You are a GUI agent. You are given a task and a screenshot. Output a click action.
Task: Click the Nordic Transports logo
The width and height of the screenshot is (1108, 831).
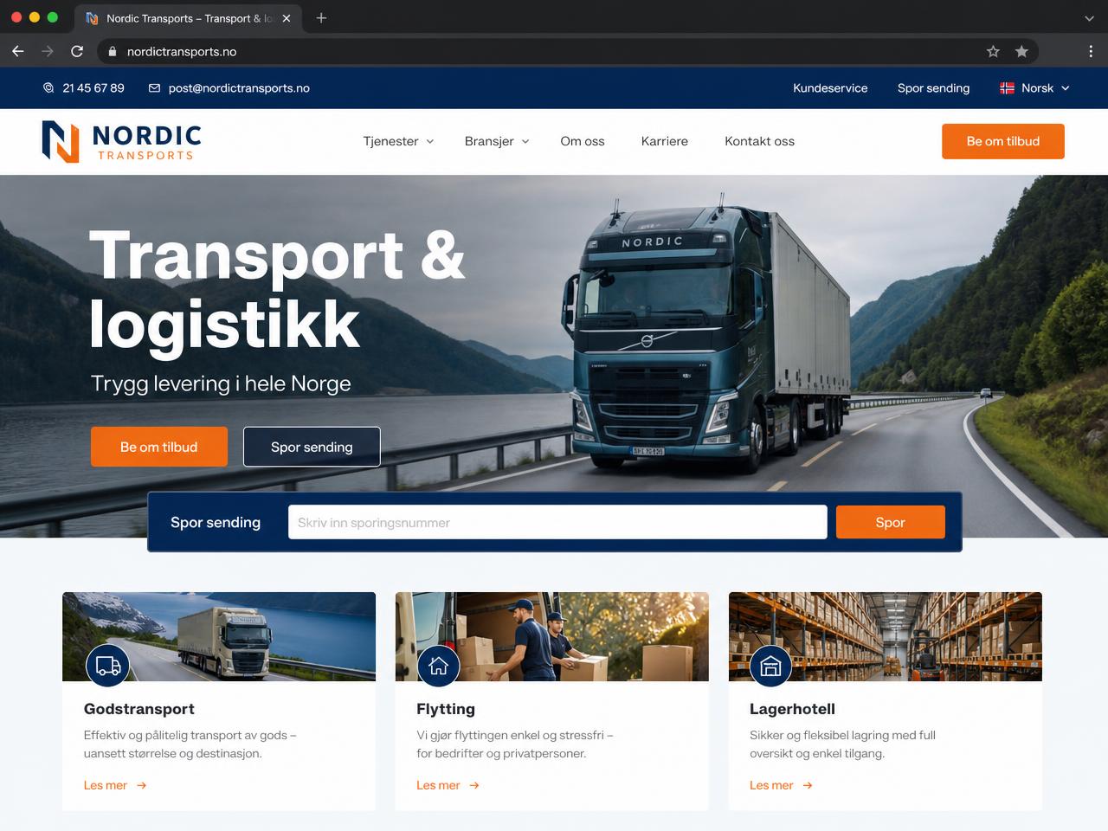[122, 141]
